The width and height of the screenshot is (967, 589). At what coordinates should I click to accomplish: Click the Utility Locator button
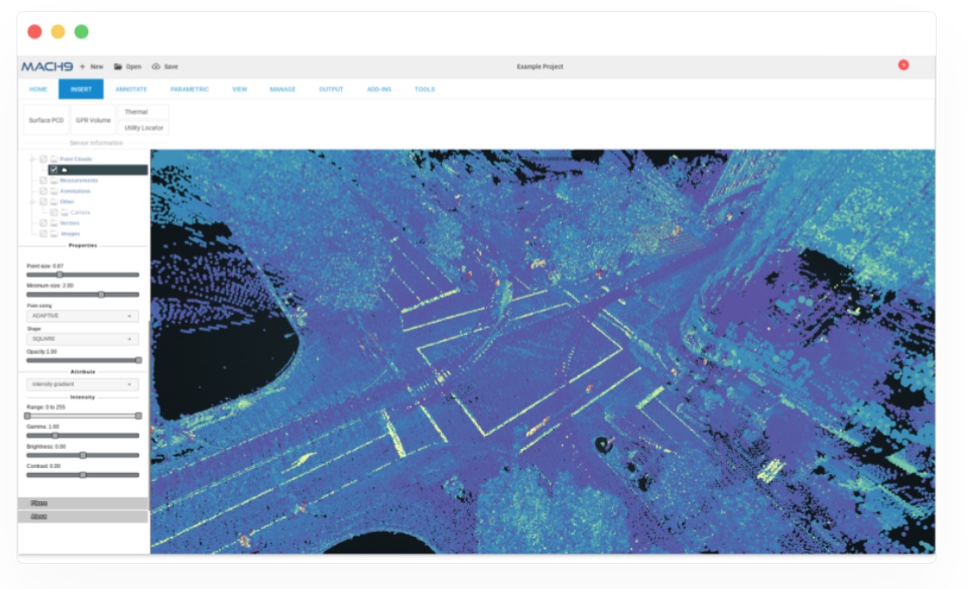click(143, 128)
